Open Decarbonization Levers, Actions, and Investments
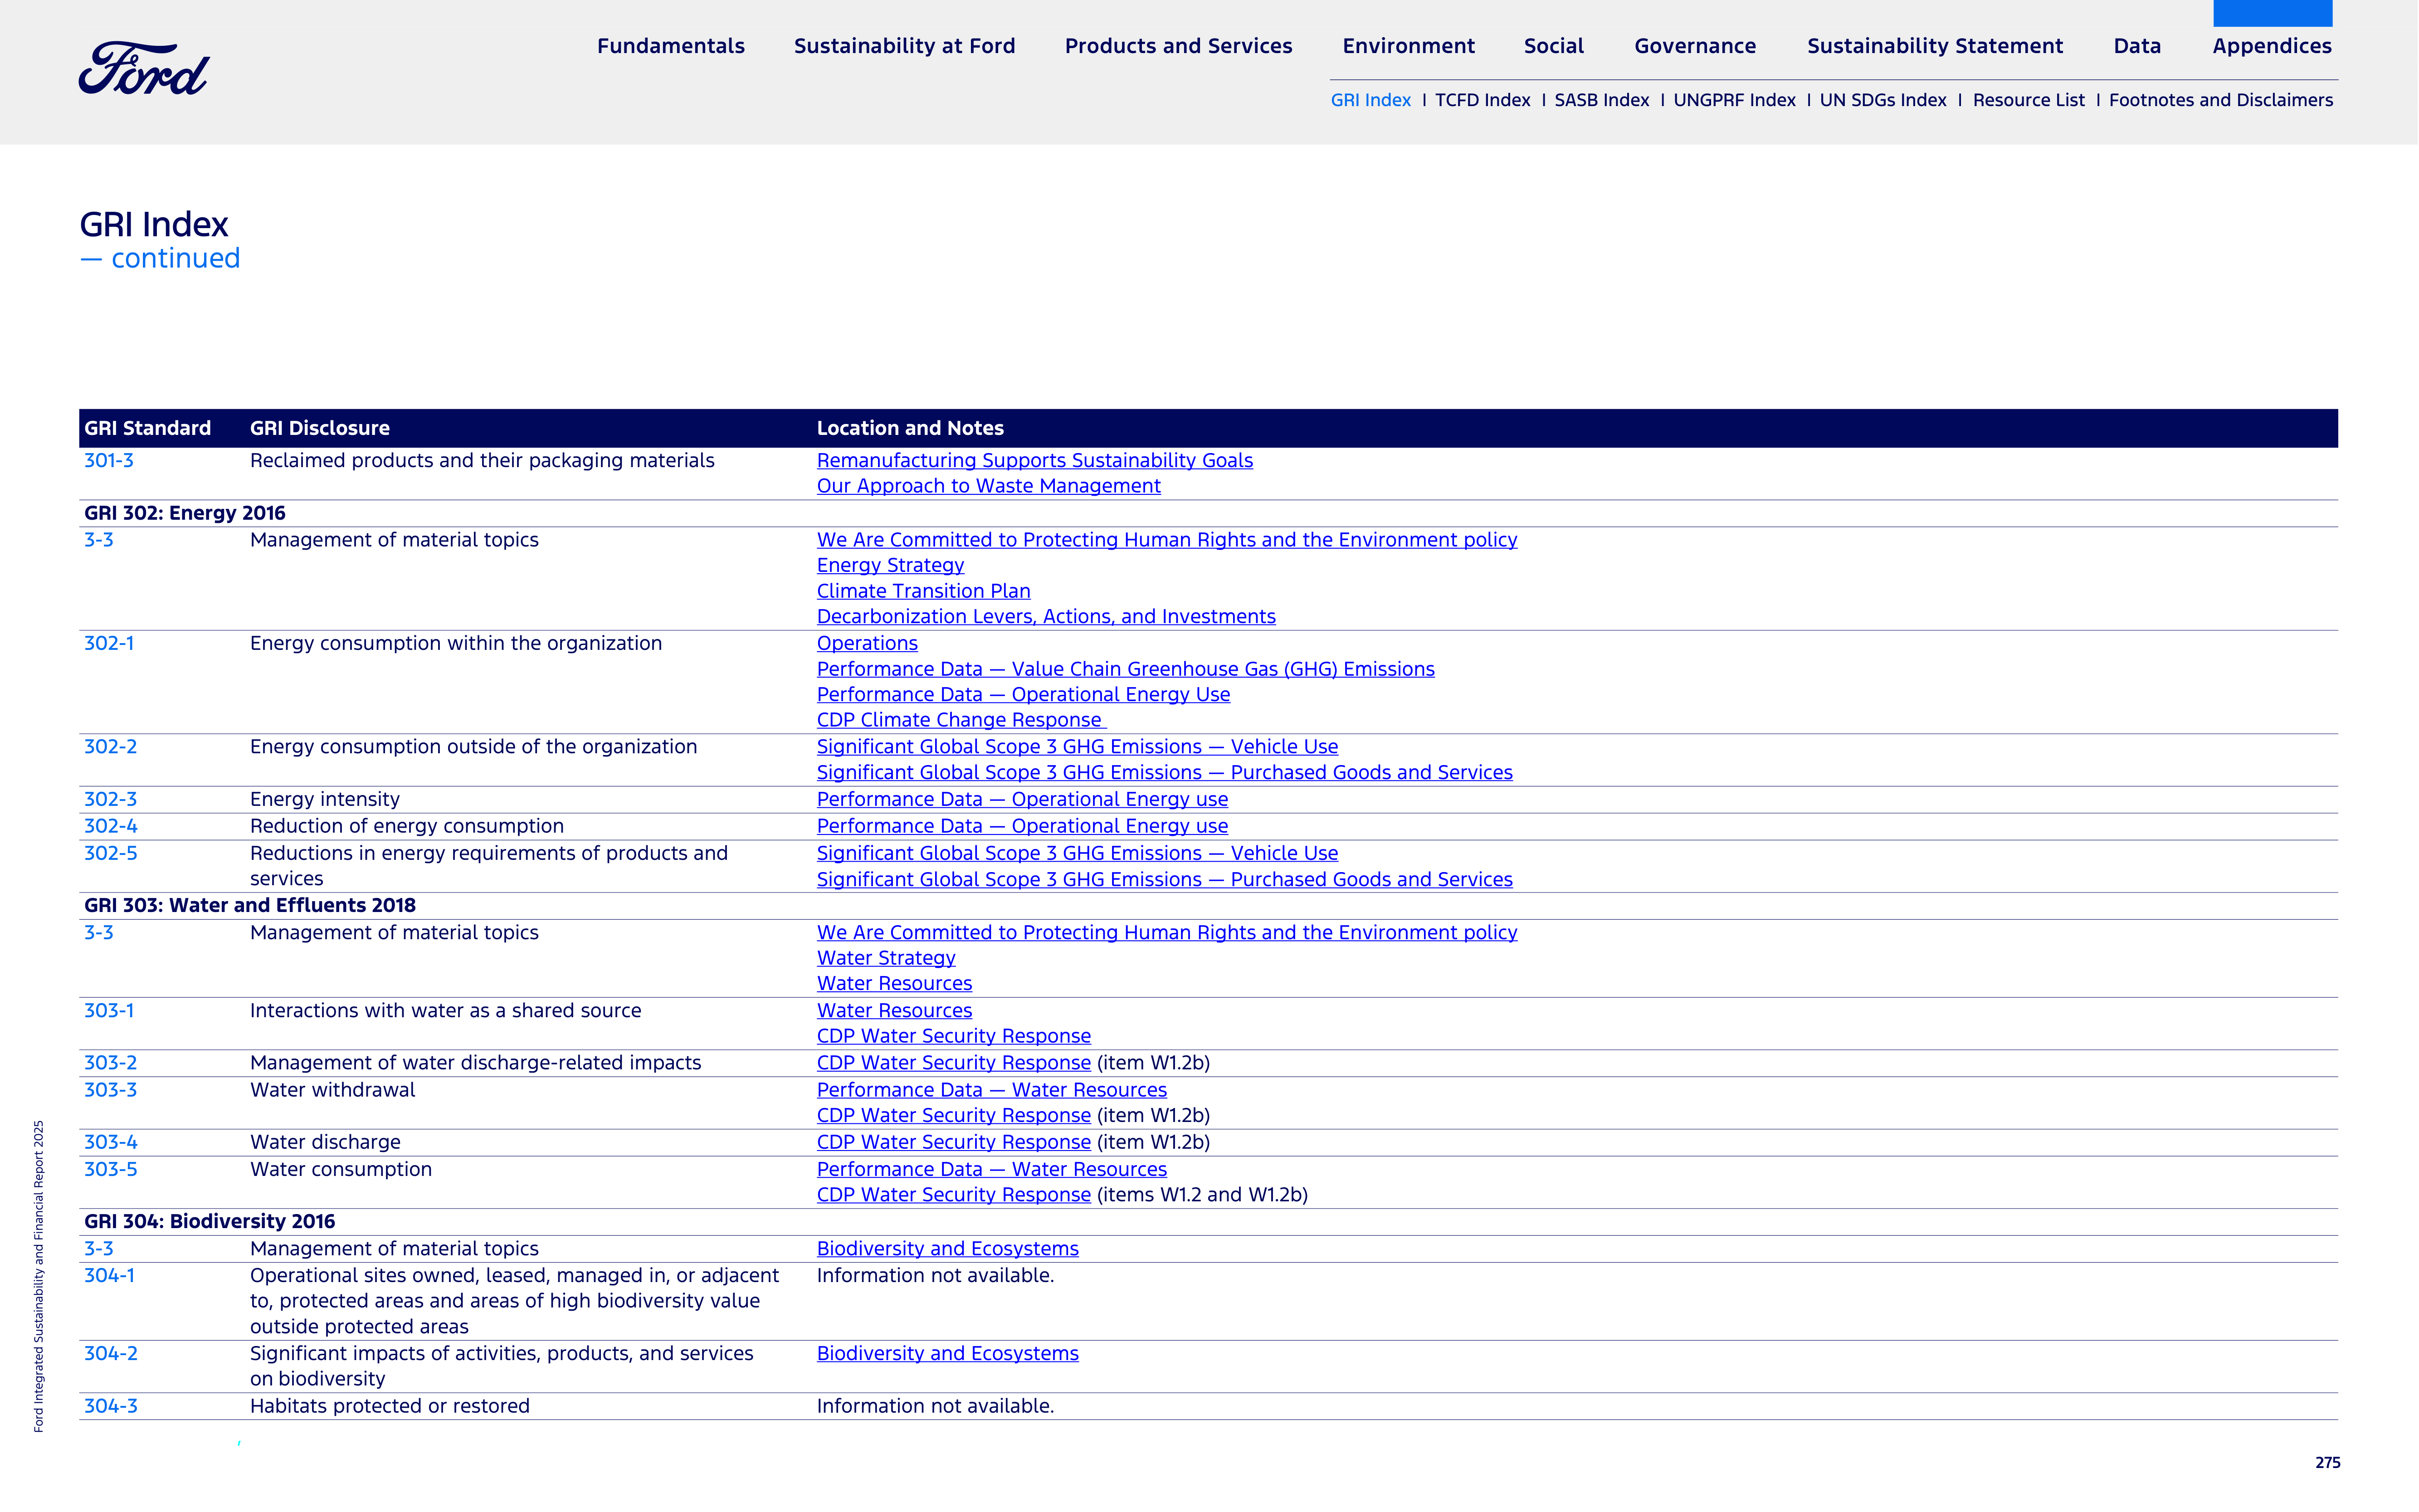The height and width of the screenshot is (1512, 2419). [1046, 617]
